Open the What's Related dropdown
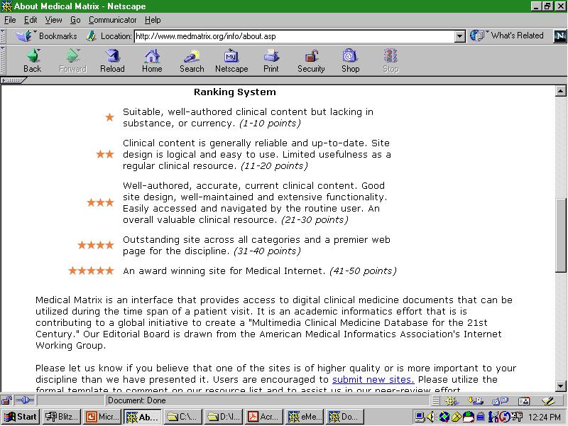The height and width of the screenshot is (426, 568). (507, 35)
